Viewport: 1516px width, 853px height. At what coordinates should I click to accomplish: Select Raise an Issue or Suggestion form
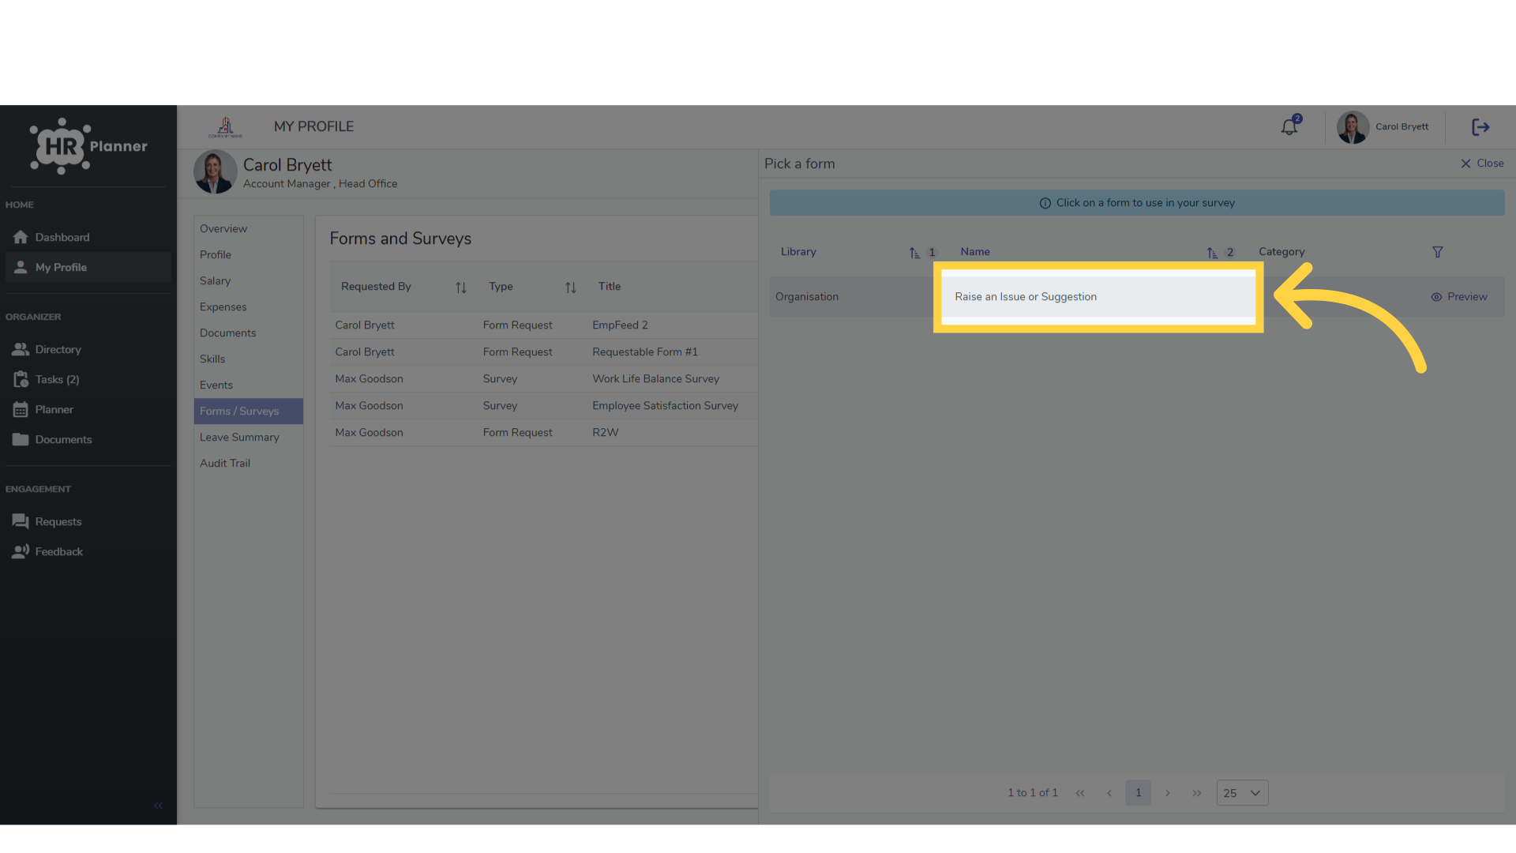point(1026,297)
